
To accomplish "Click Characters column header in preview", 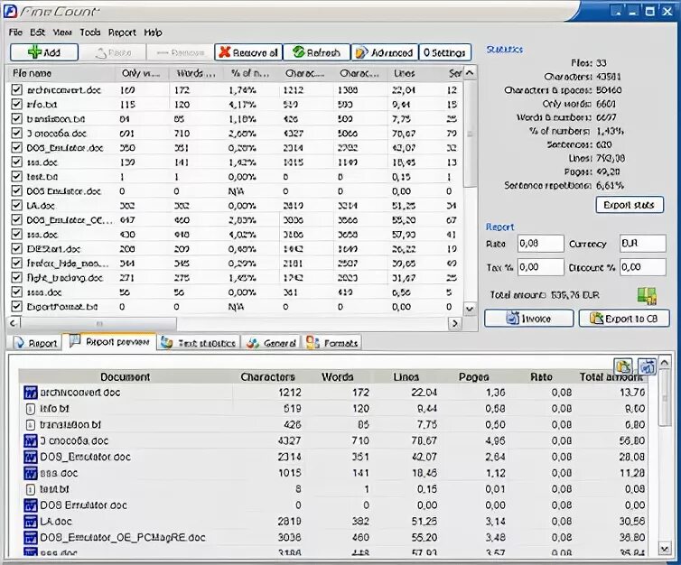I will tap(267, 376).
